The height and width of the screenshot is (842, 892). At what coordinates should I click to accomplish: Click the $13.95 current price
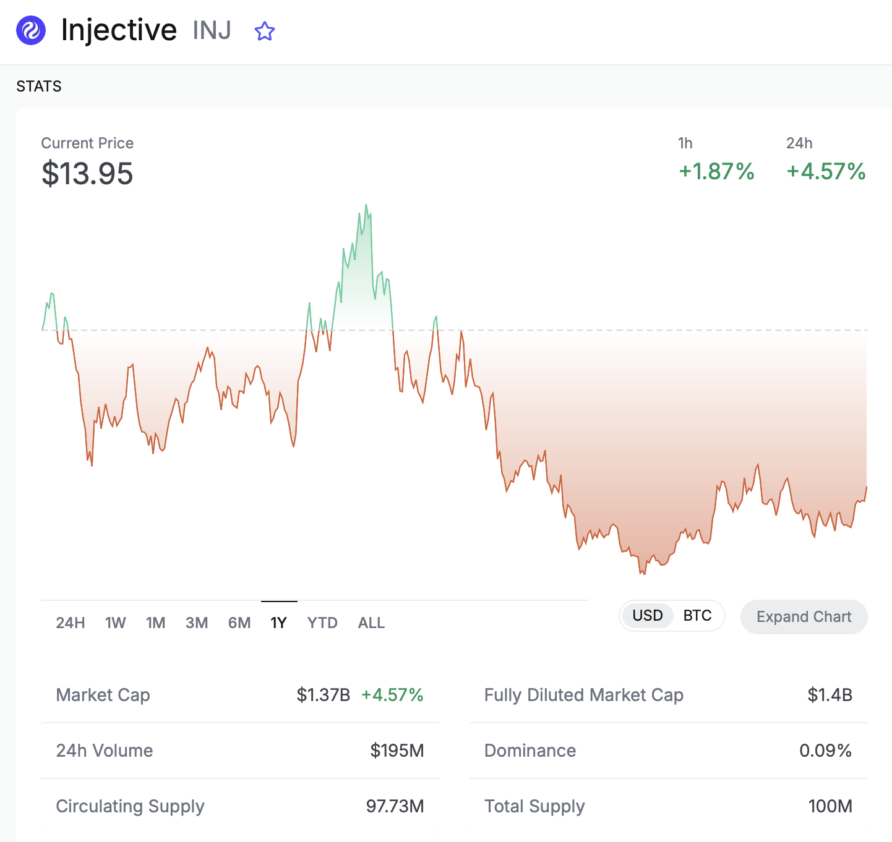(87, 174)
